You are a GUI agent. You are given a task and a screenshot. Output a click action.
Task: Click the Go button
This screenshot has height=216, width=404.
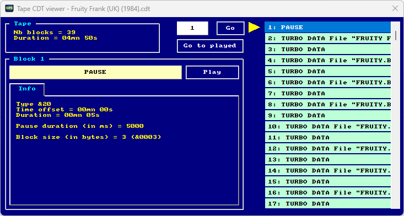click(x=230, y=28)
